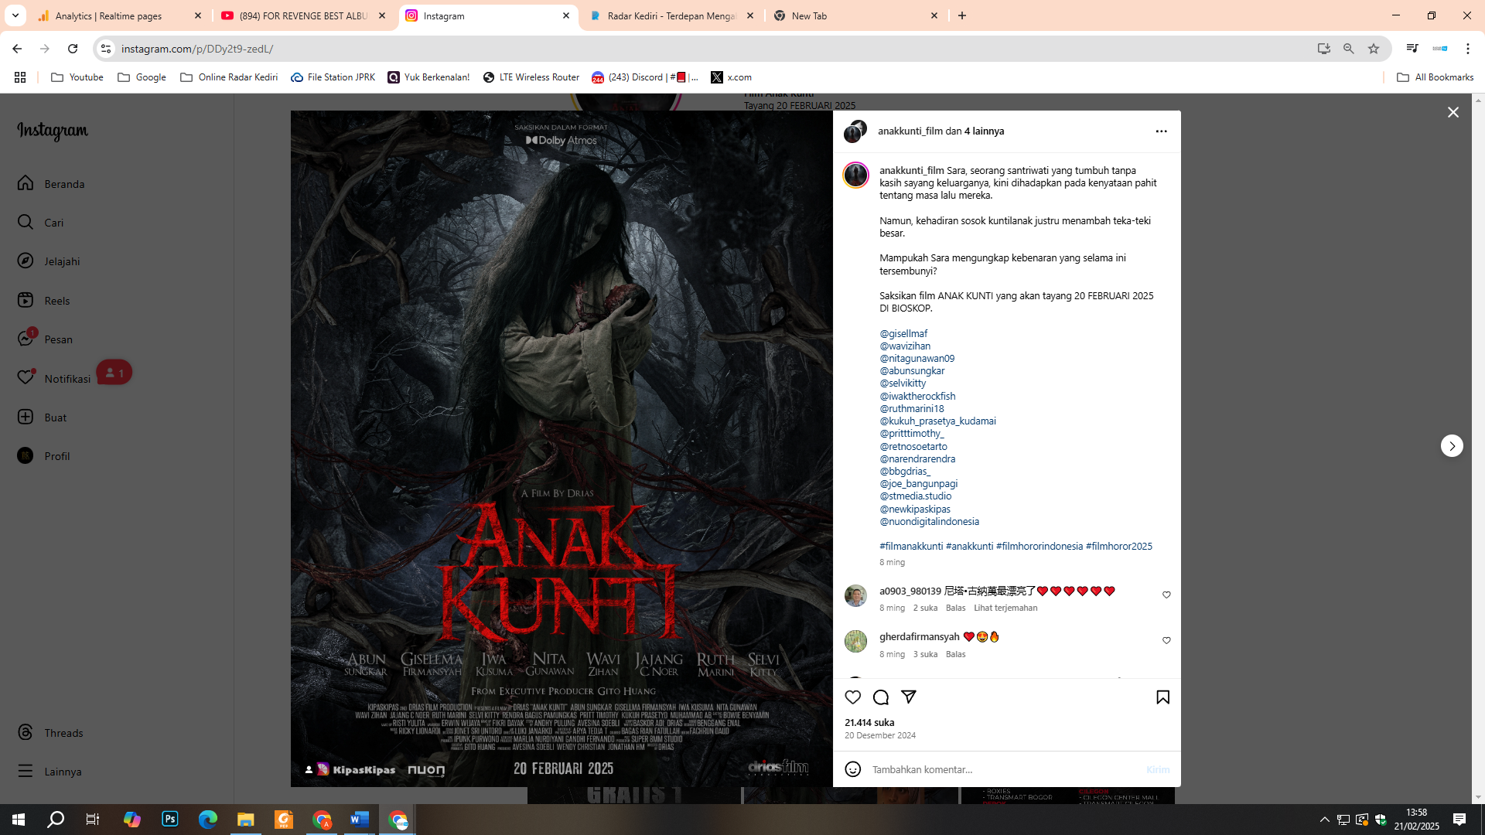Open Beranda home in Instagram sidebar

(x=51, y=183)
